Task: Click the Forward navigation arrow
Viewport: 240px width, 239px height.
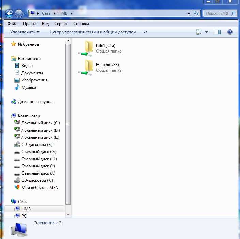Action: [x=19, y=14]
